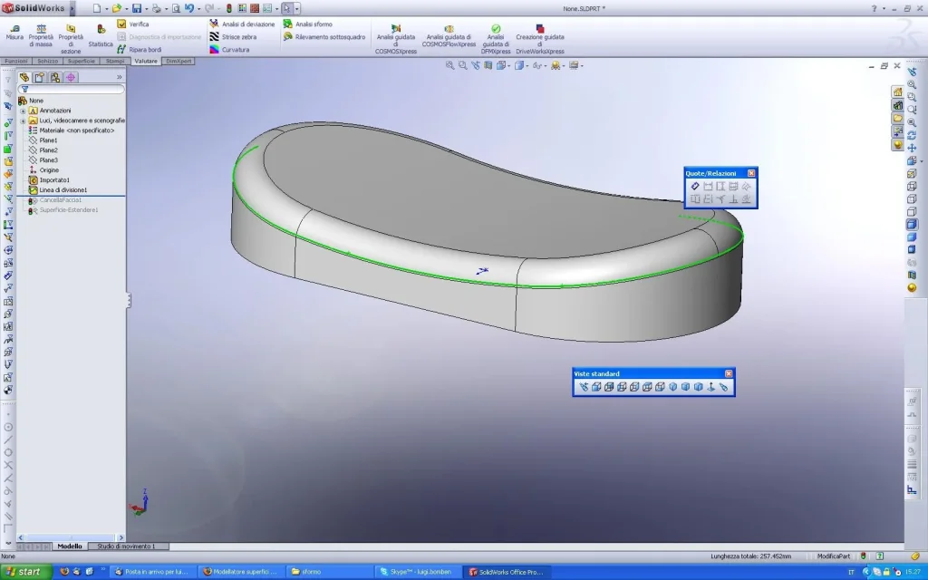This screenshot has height=580, width=928.
Task: Toggle Strisce zebra display
Action: pos(233,36)
